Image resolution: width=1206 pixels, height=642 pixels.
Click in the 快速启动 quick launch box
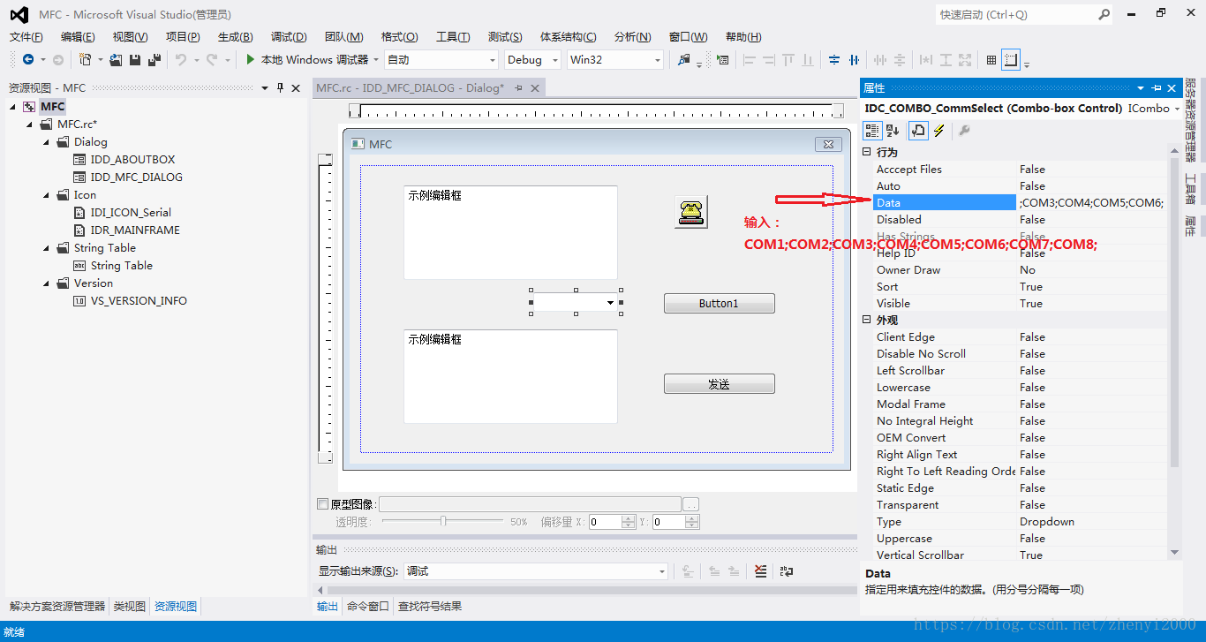(1015, 14)
